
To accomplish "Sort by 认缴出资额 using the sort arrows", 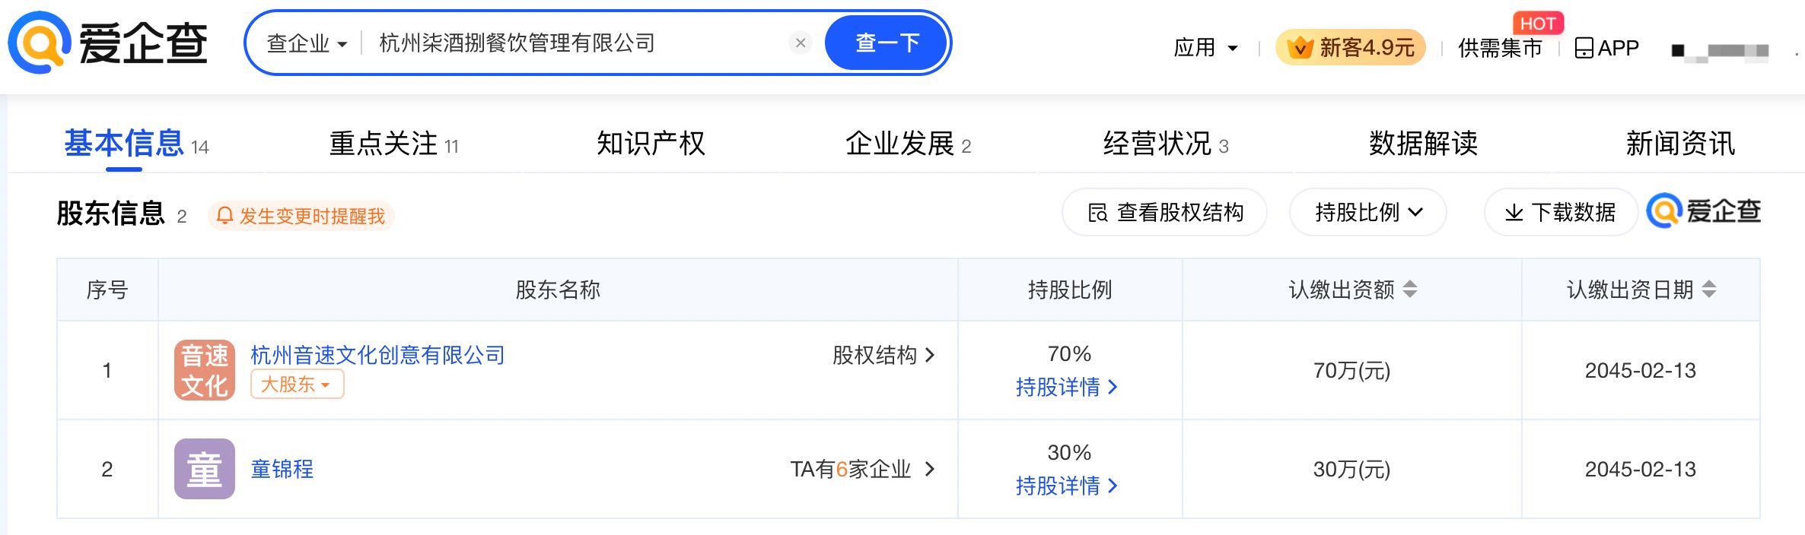I will pyautogui.click(x=1410, y=290).
